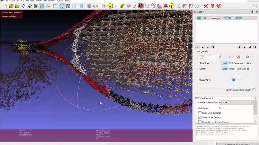Click right-side preset button 1
This screenshot has height=145, width=259.
coord(239,47)
